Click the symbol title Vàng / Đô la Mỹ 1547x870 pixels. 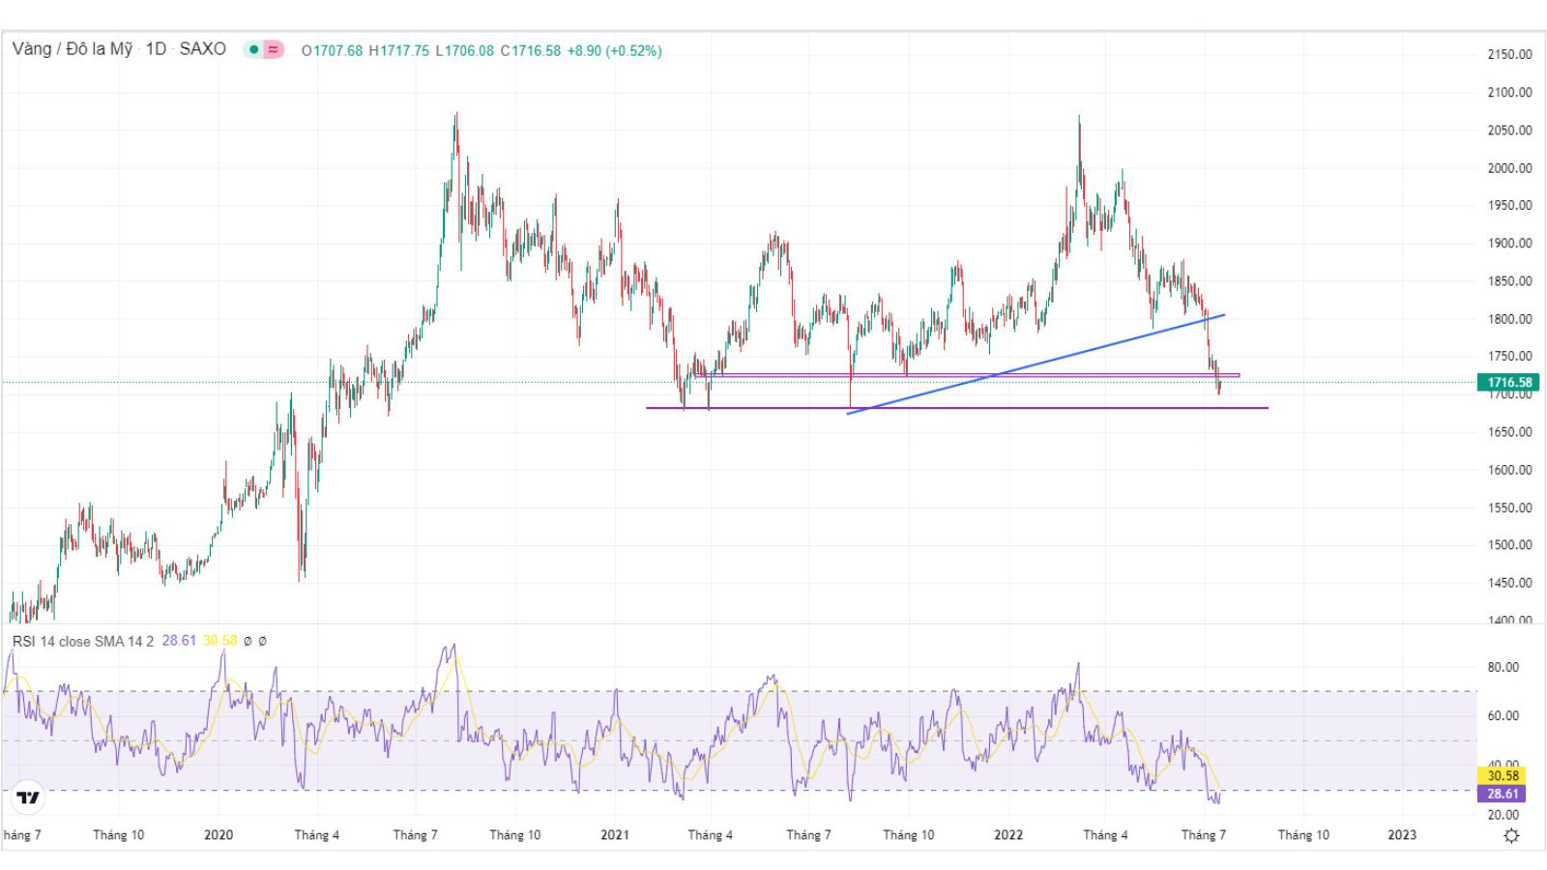point(73,49)
